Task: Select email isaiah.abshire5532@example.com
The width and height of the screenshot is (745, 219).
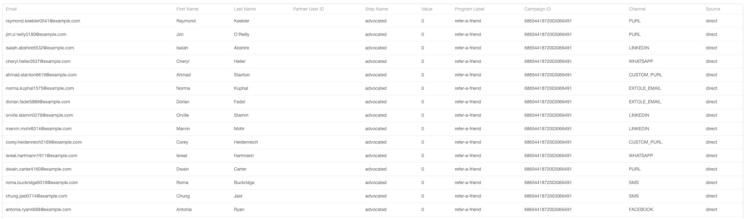Action: coord(40,48)
